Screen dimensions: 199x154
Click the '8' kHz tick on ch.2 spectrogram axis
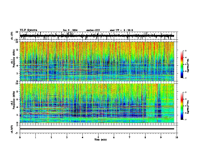click(17, 92)
